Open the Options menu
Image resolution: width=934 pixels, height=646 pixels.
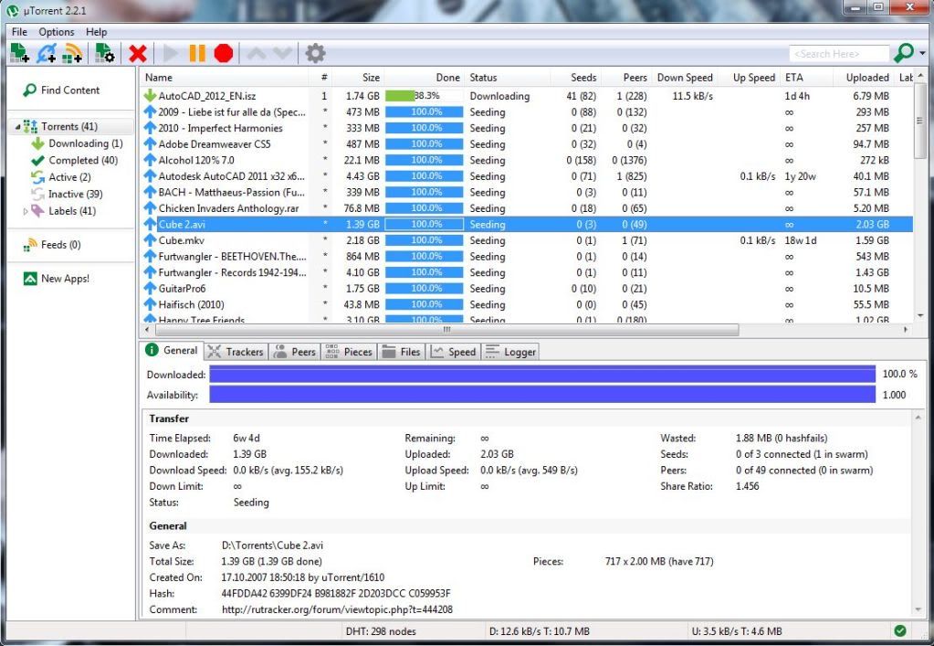point(57,32)
